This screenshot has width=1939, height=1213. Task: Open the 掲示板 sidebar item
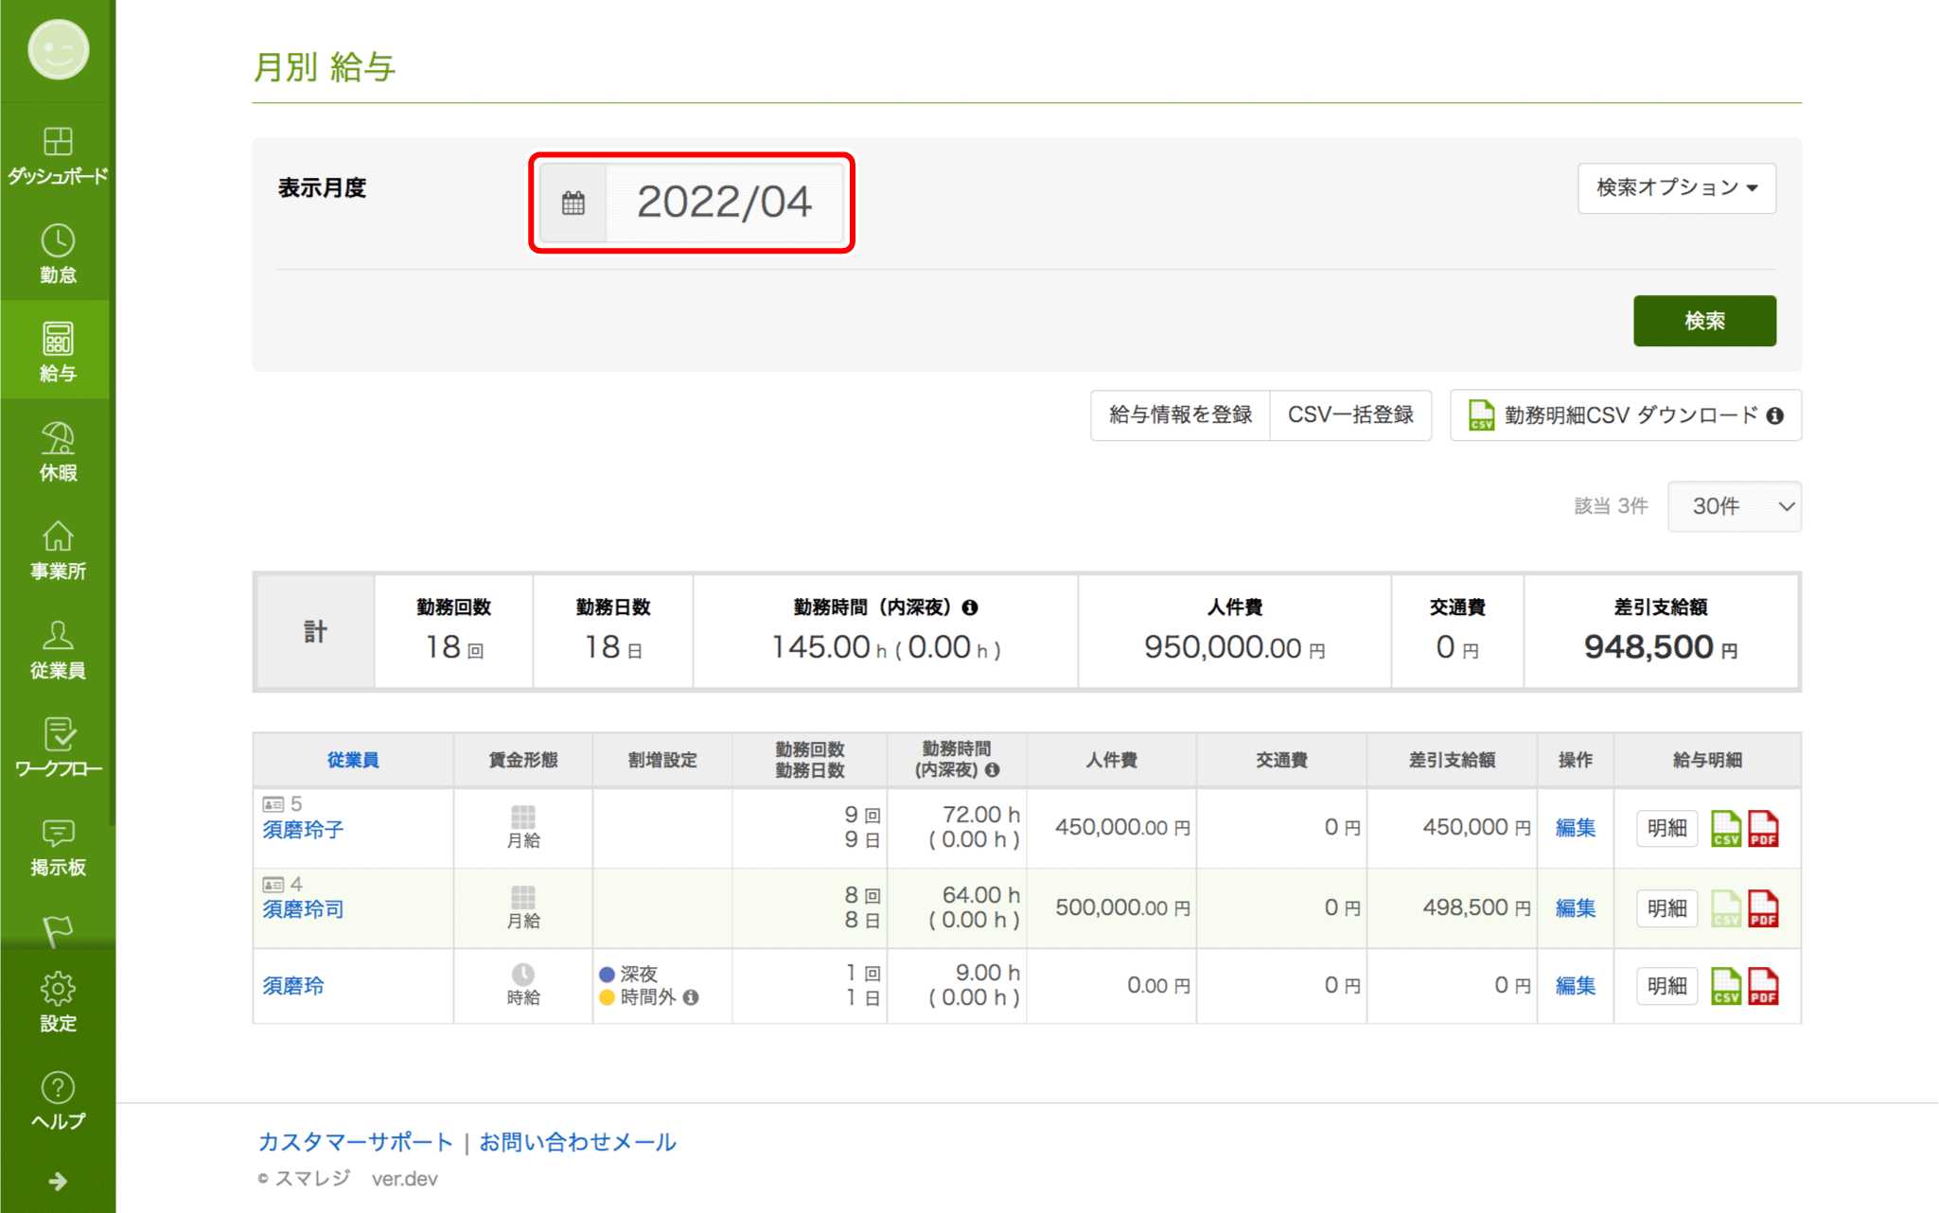click(58, 847)
